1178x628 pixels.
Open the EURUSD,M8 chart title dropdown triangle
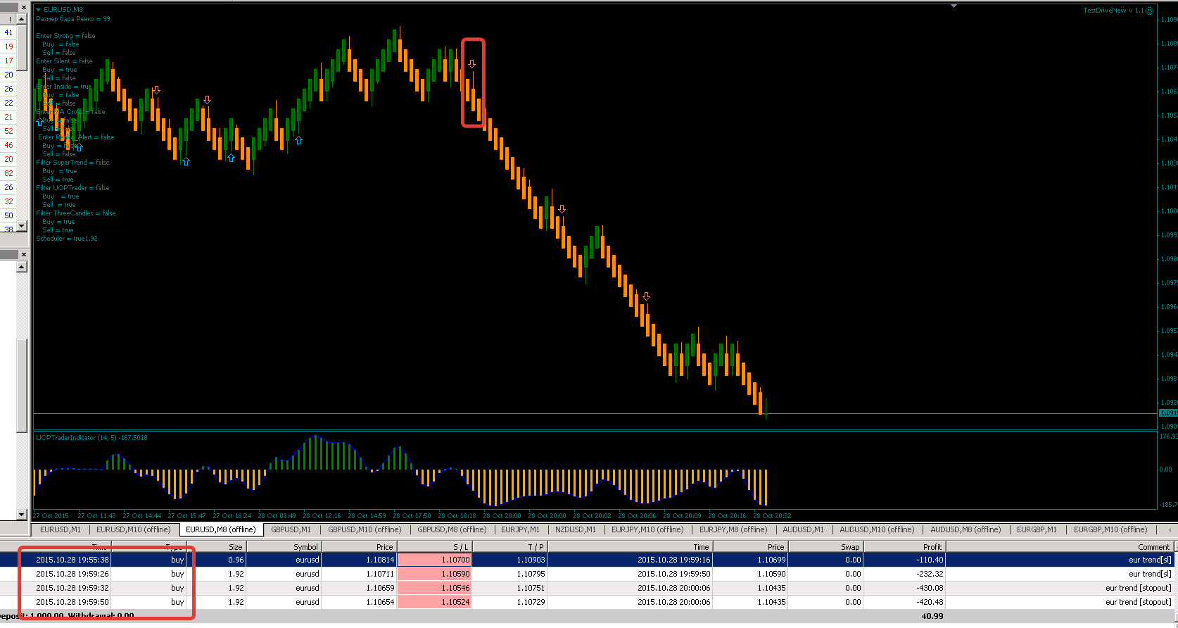tap(39, 10)
